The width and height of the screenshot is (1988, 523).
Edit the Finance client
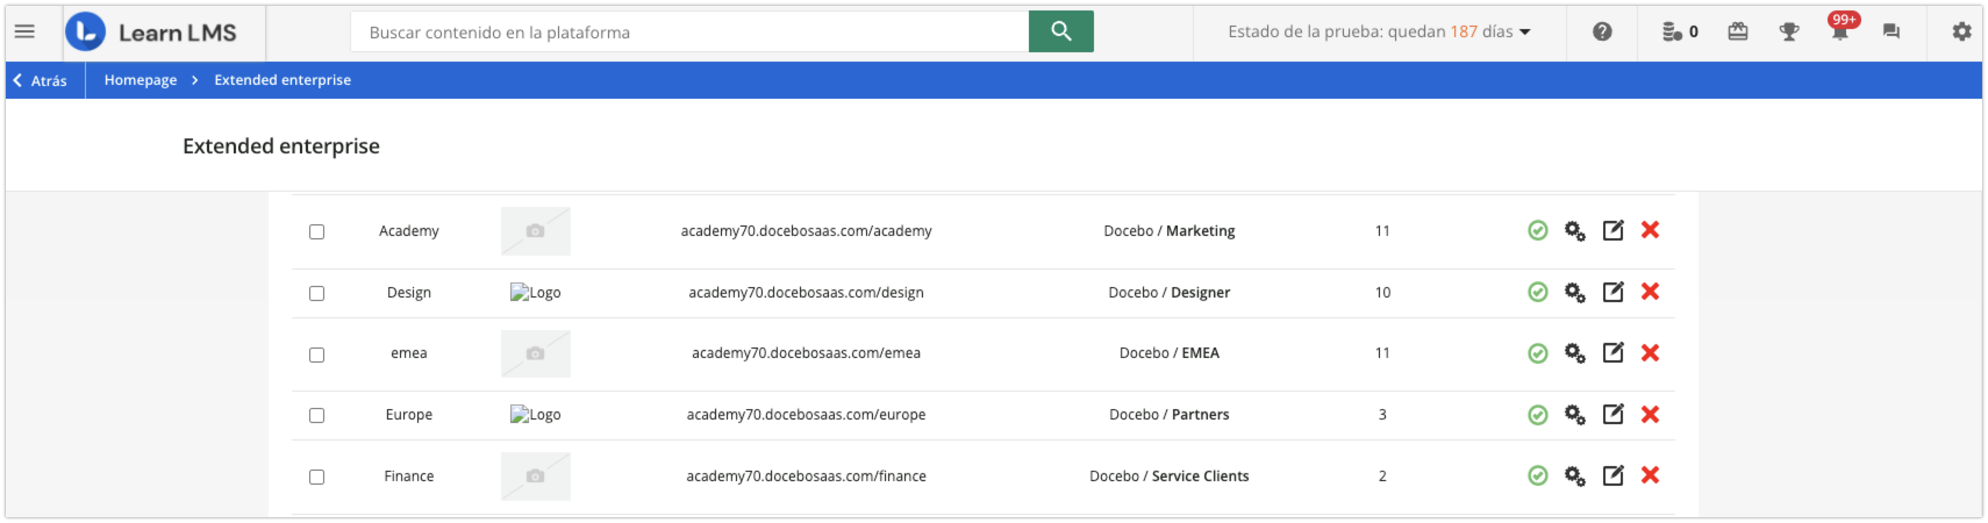coord(1613,476)
